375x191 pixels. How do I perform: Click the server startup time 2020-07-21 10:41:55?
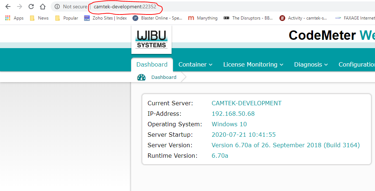pyautogui.click(x=244, y=135)
